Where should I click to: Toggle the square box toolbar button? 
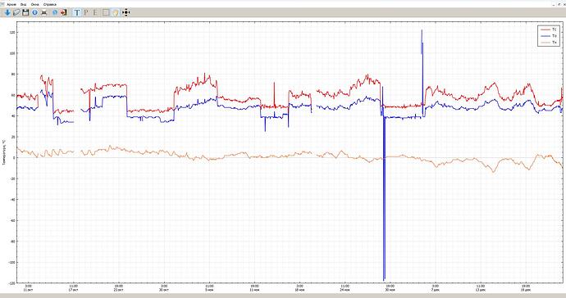pos(105,12)
